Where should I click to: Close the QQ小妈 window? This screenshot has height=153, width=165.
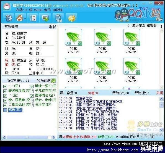pos(159,4)
